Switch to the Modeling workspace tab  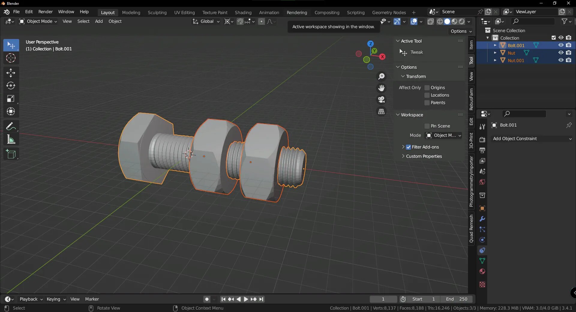click(131, 12)
